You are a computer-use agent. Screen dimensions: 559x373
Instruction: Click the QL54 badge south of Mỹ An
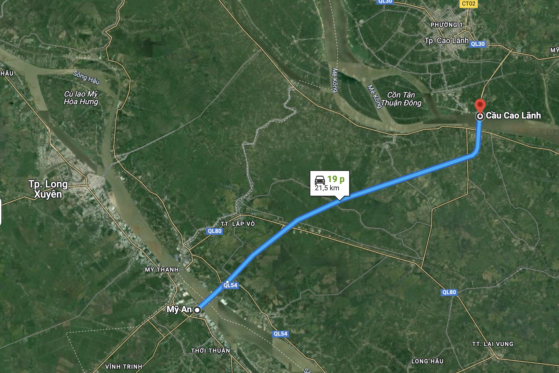280,334
